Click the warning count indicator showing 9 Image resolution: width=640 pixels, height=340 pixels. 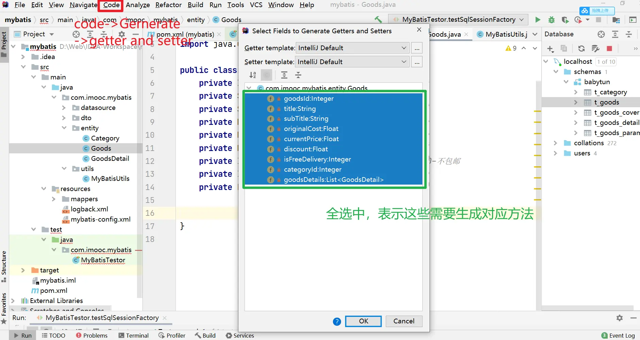[511, 48]
